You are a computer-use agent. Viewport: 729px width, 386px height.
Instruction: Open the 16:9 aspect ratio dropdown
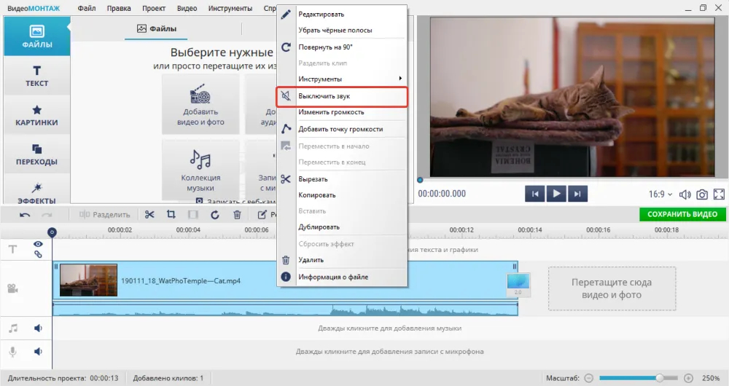tap(660, 194)
